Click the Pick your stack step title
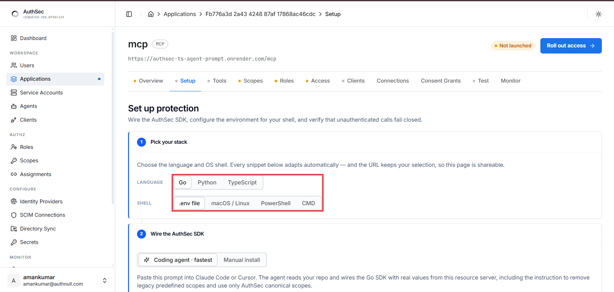Screen dimensions: 614x292 coord(169,142)
